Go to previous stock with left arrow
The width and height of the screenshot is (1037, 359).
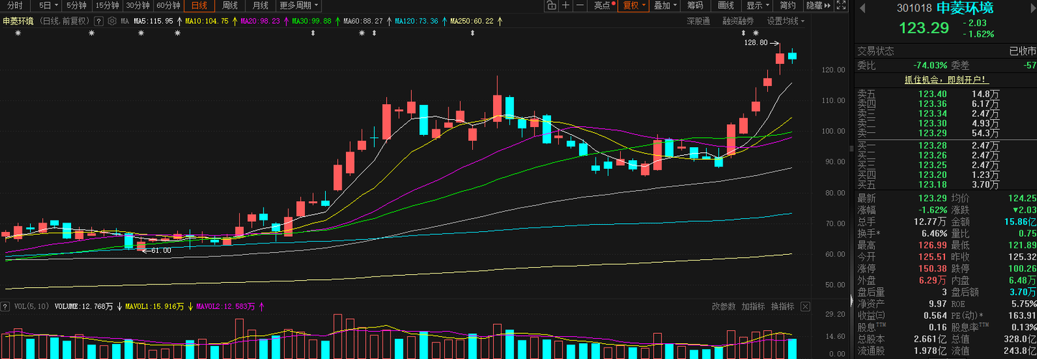pyautogui.click(x=863, y=8)
